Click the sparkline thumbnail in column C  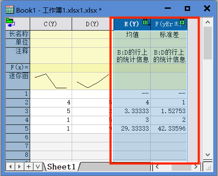coord(51,81)
